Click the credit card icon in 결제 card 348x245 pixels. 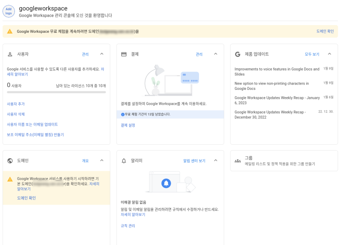click(124, 54)
